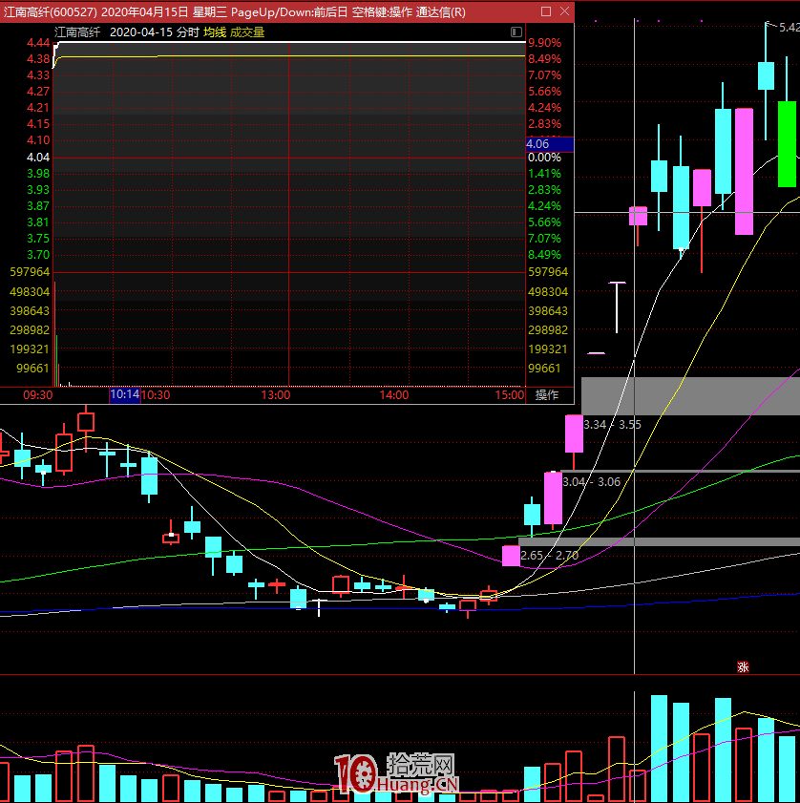Click the 9.90% percentage label
This screenshot has width=800, height=803.
click(x=545, y=43)
